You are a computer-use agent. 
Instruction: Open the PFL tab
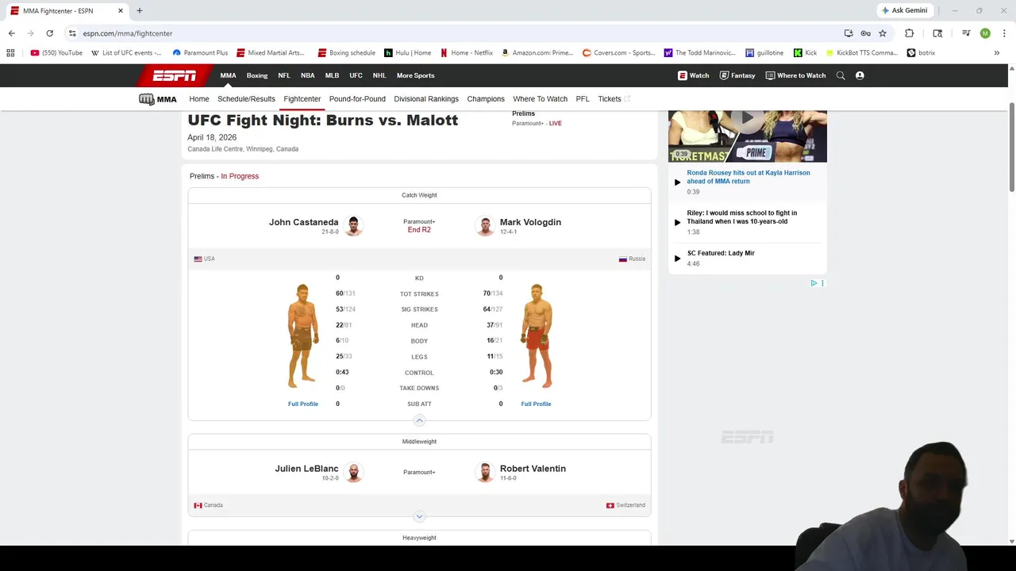[583, 99]
